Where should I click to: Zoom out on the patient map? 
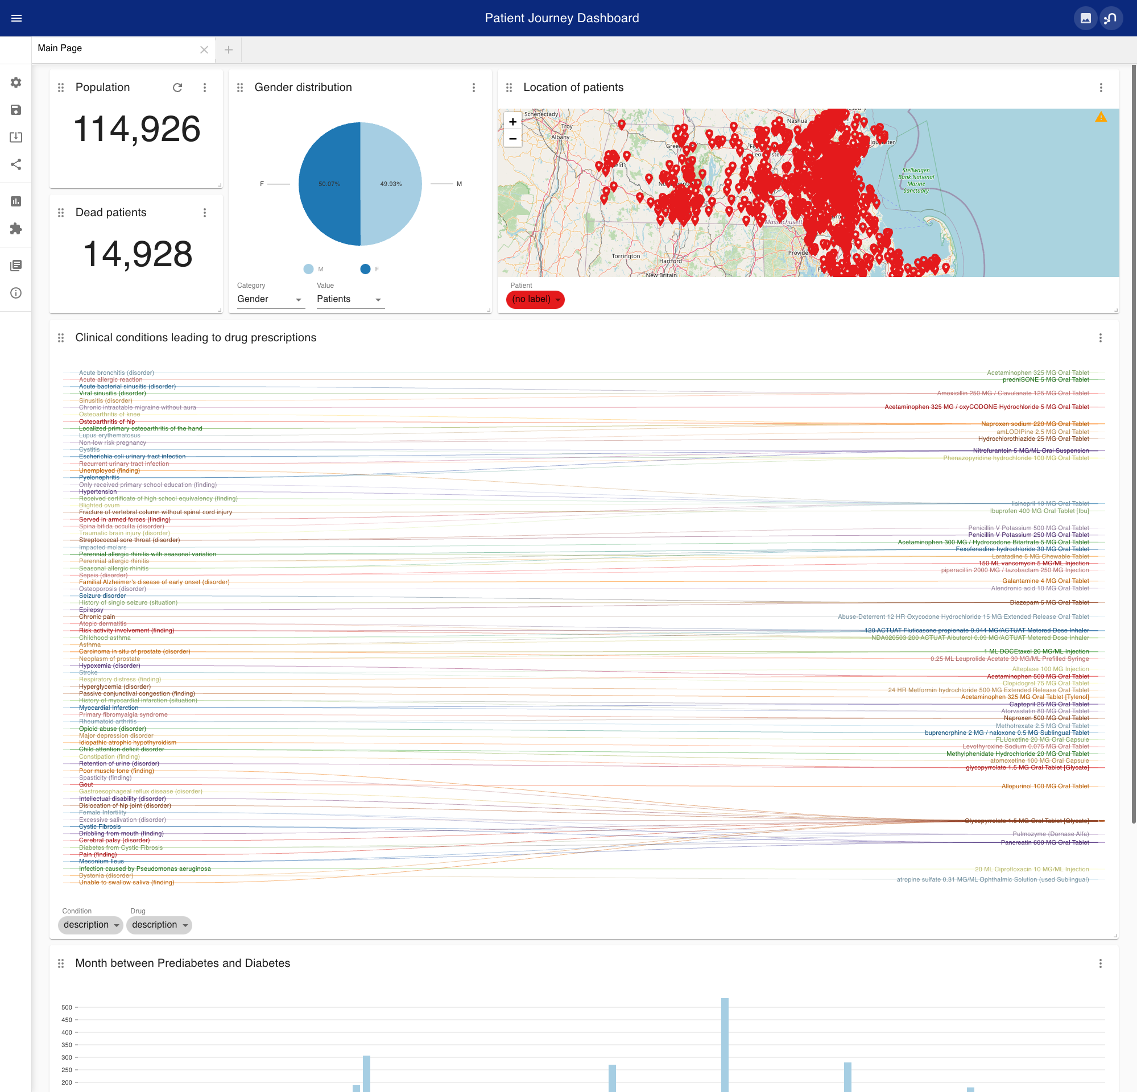[x=512, y=139]
